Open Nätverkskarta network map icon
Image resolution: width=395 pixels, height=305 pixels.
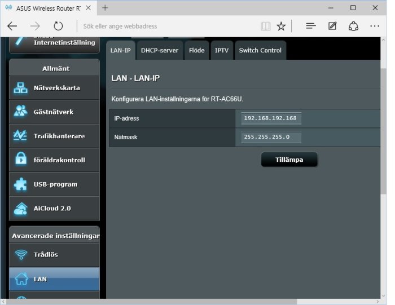point(21,88)
